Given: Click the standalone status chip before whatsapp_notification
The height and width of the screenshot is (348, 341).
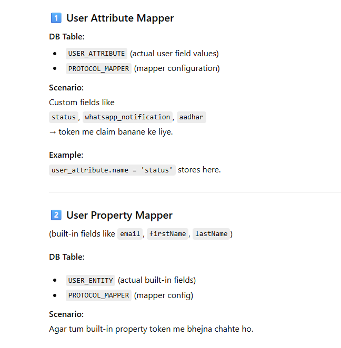Looking at the screenshot, I should tap(63, 117).
